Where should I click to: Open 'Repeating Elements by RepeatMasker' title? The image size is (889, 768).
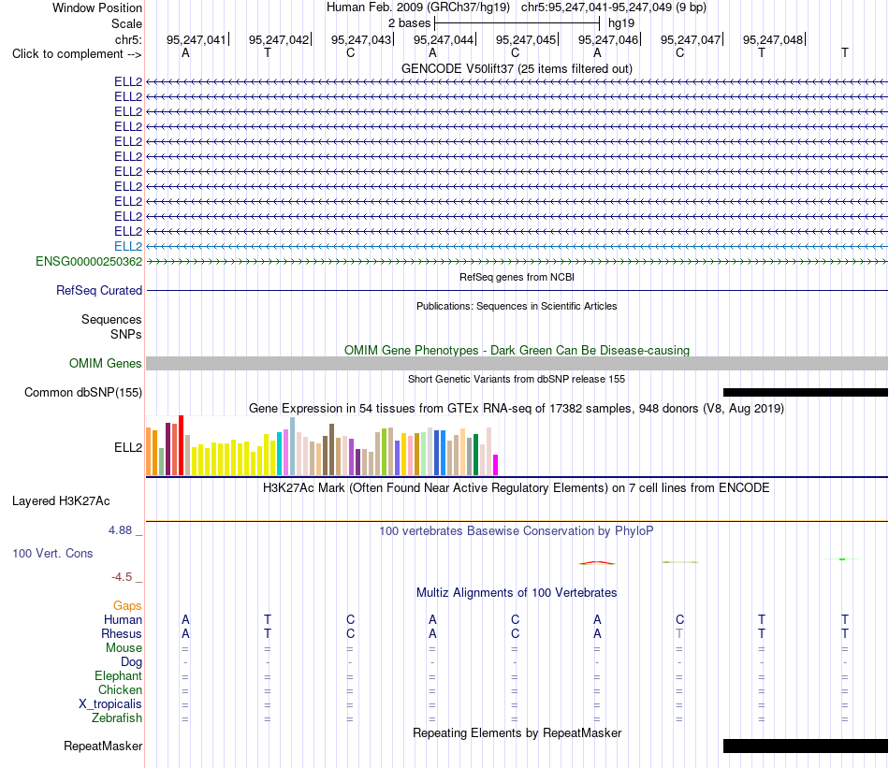point(517,732)
